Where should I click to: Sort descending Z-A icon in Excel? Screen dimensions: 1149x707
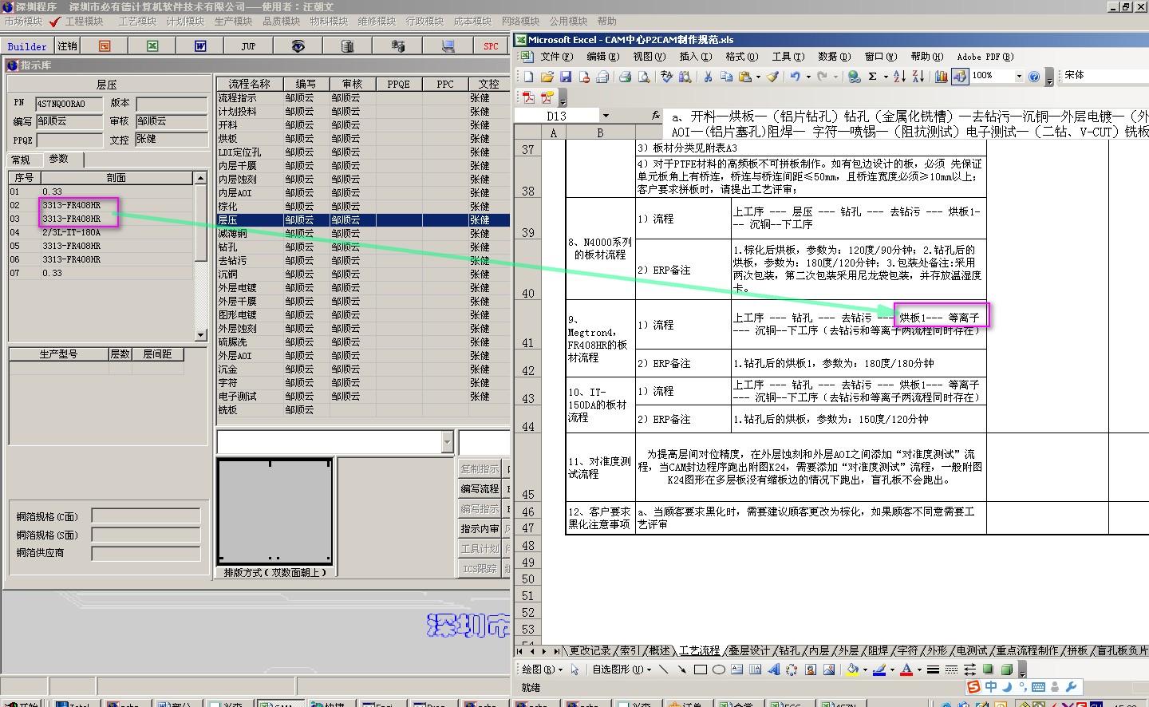[918, 77]
